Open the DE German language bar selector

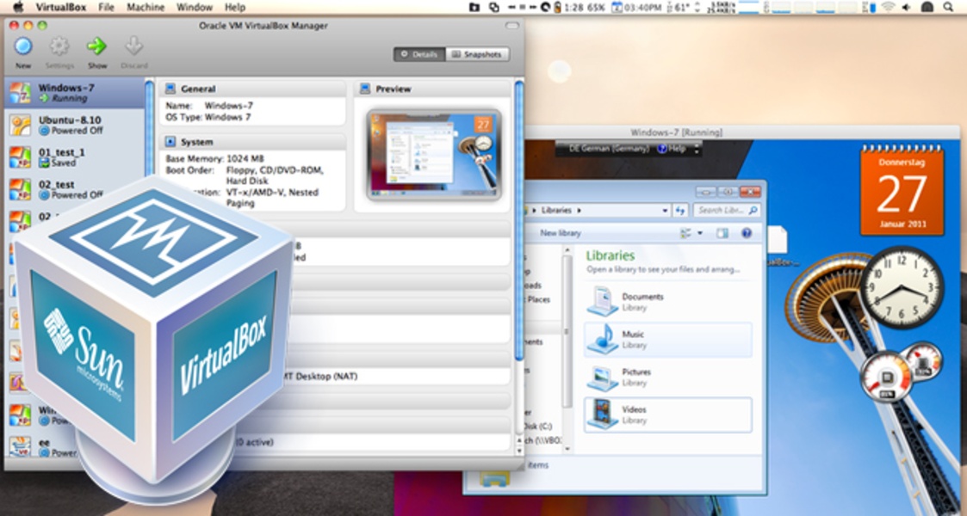[x=601, y=149]
